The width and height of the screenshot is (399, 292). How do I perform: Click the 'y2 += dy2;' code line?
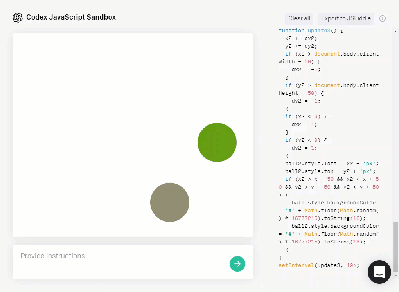point(301,46)
